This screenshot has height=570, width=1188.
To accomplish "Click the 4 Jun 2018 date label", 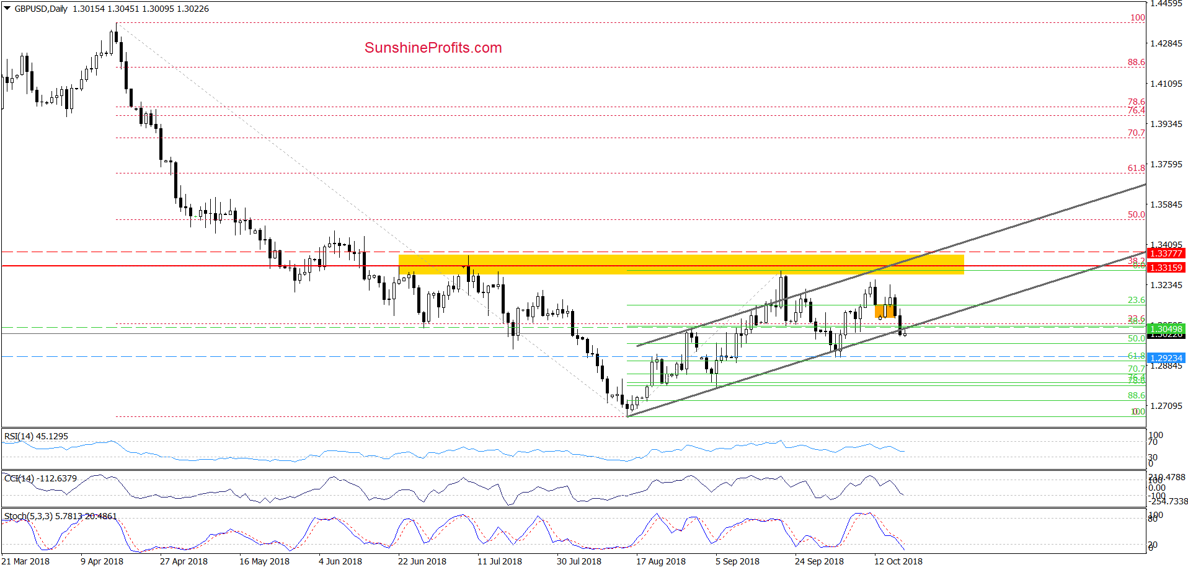I will [x=340, y=561].
